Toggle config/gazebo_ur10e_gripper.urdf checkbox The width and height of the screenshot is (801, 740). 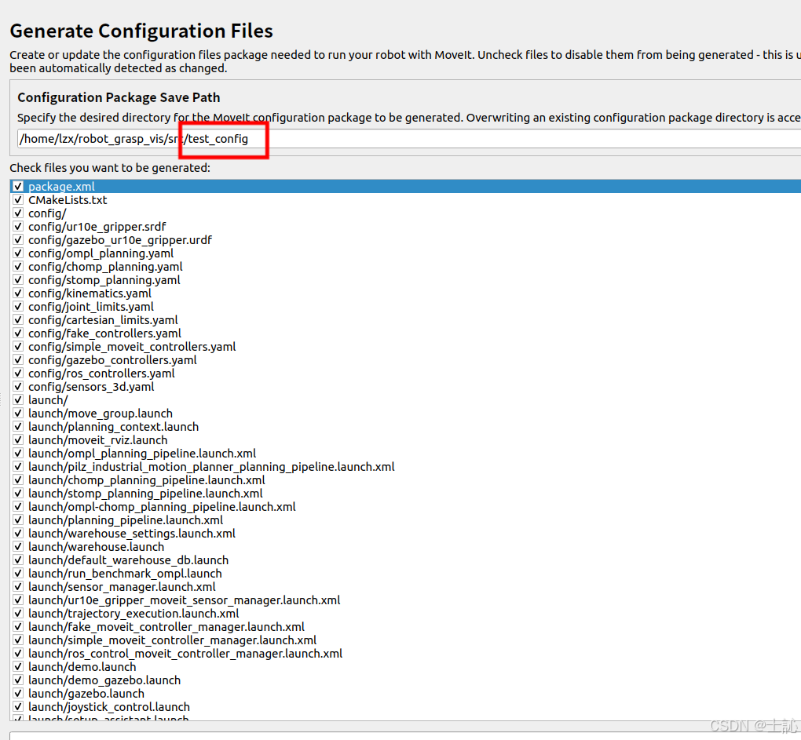18,239
